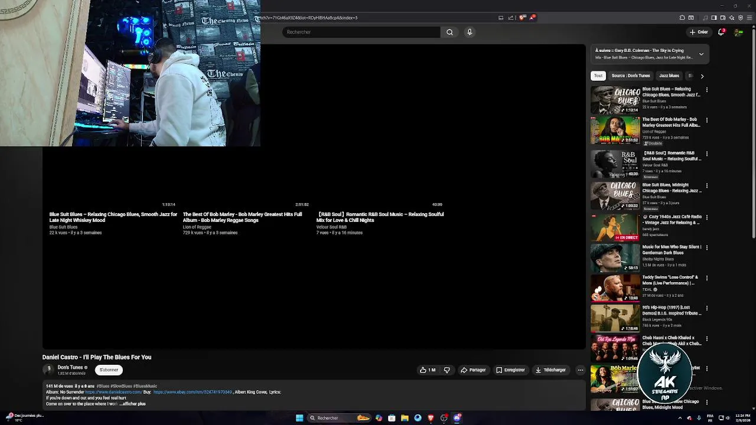Open options for Romantic R&B Soul Music video
The image size is (756, 425).
[706, 154]
